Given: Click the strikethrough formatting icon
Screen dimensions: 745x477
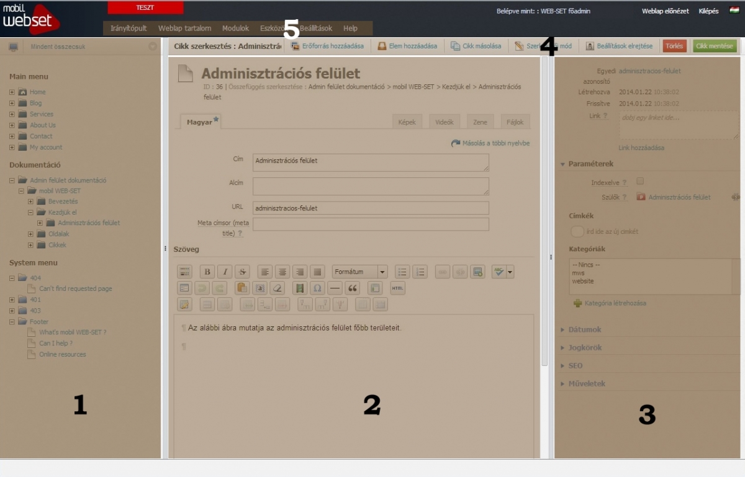Looking at the screenshot, I should (242, 272).
